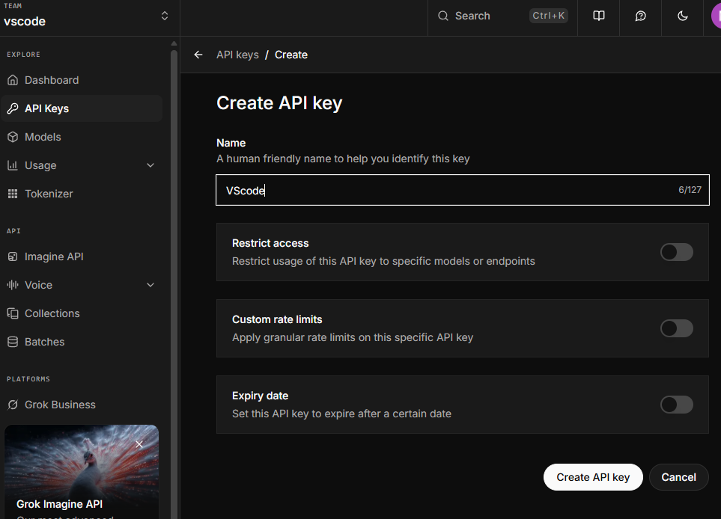Click the Create API key heading
This screenshot has height=519, width=721.
point(279,103)
